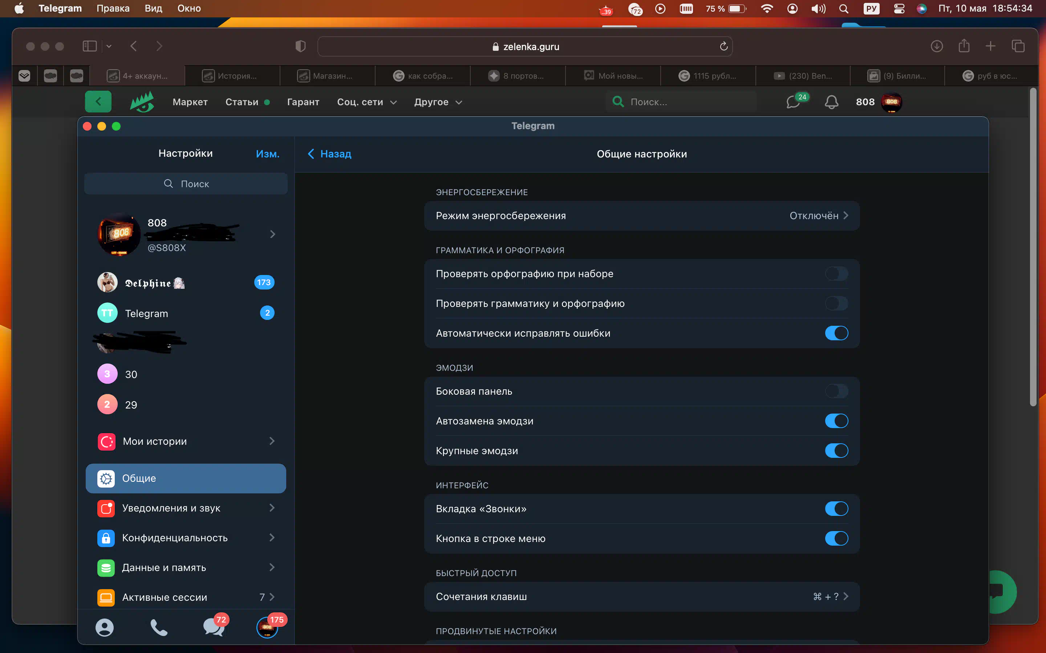Open Маркет link on zelenka
The height and width of the screenshot is (653, 1046).
point(190,102)
